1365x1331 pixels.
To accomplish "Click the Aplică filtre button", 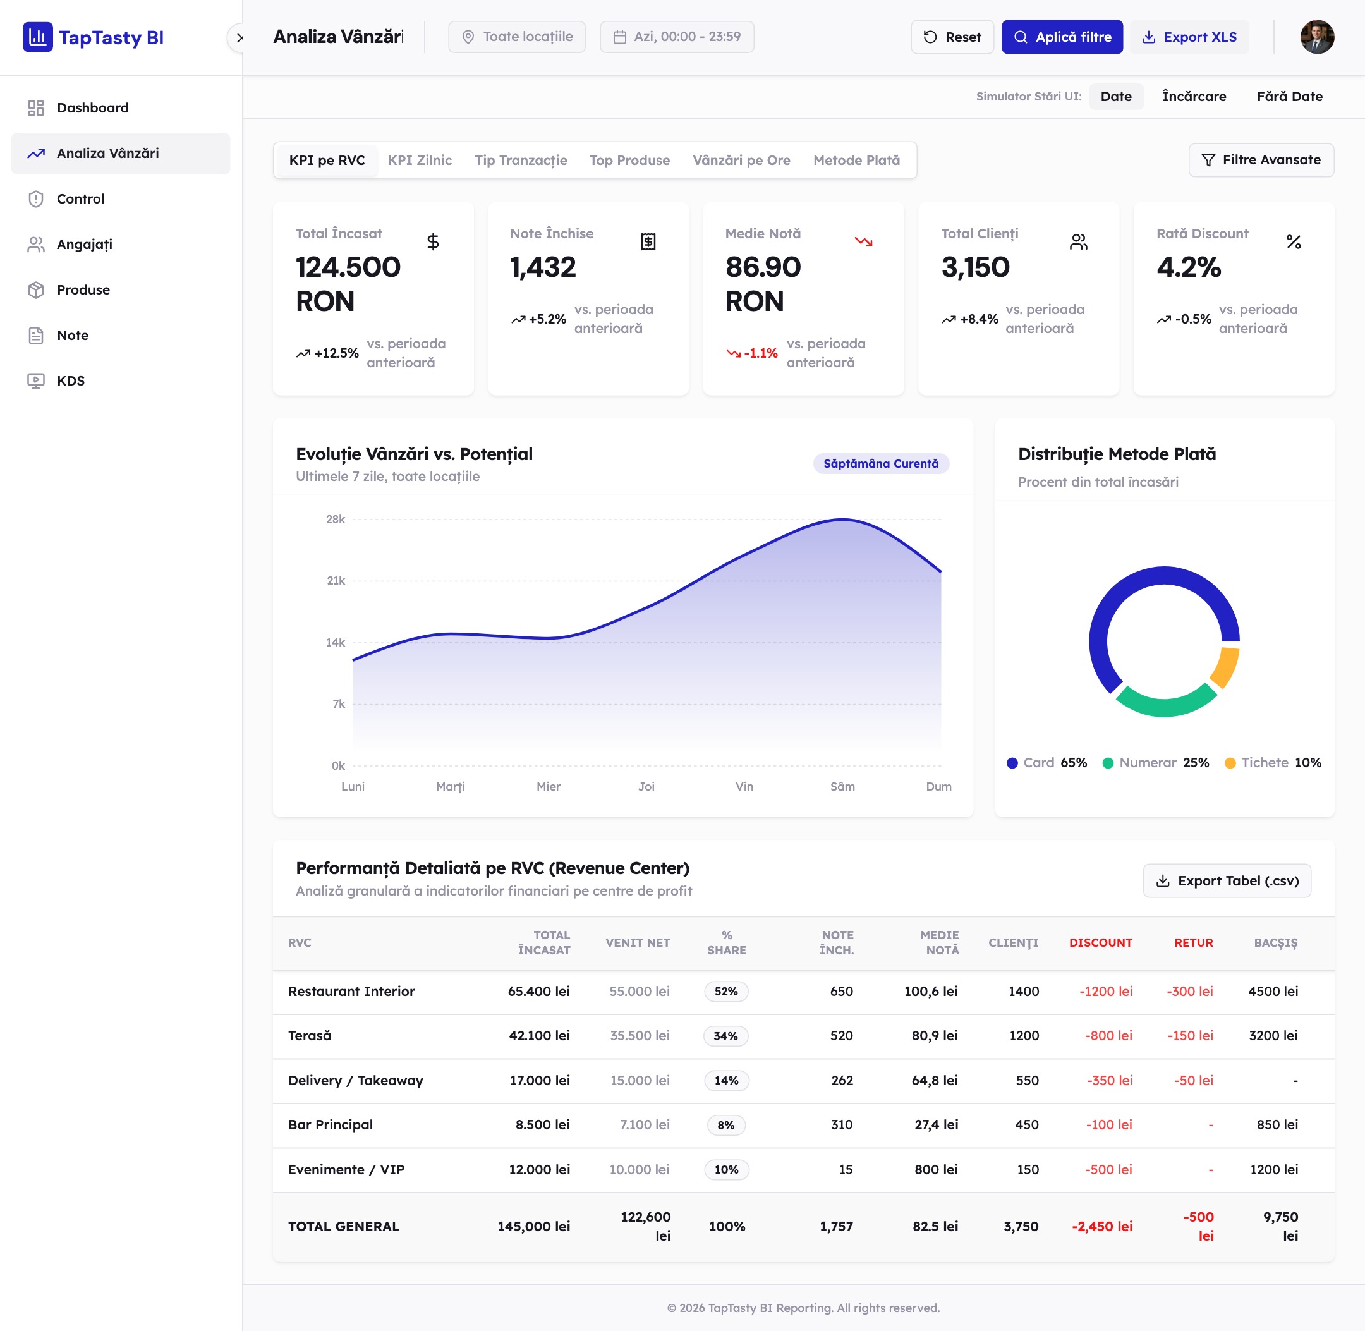I will (1062, 37).
